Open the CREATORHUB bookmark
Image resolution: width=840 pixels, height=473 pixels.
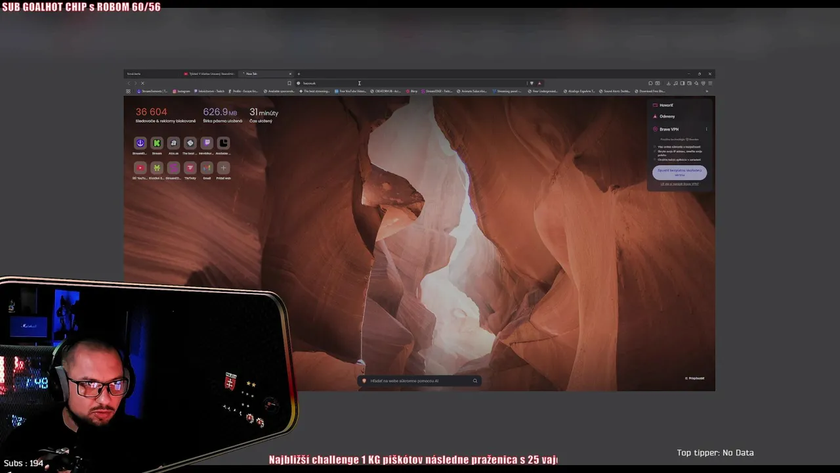pos(386,91)
